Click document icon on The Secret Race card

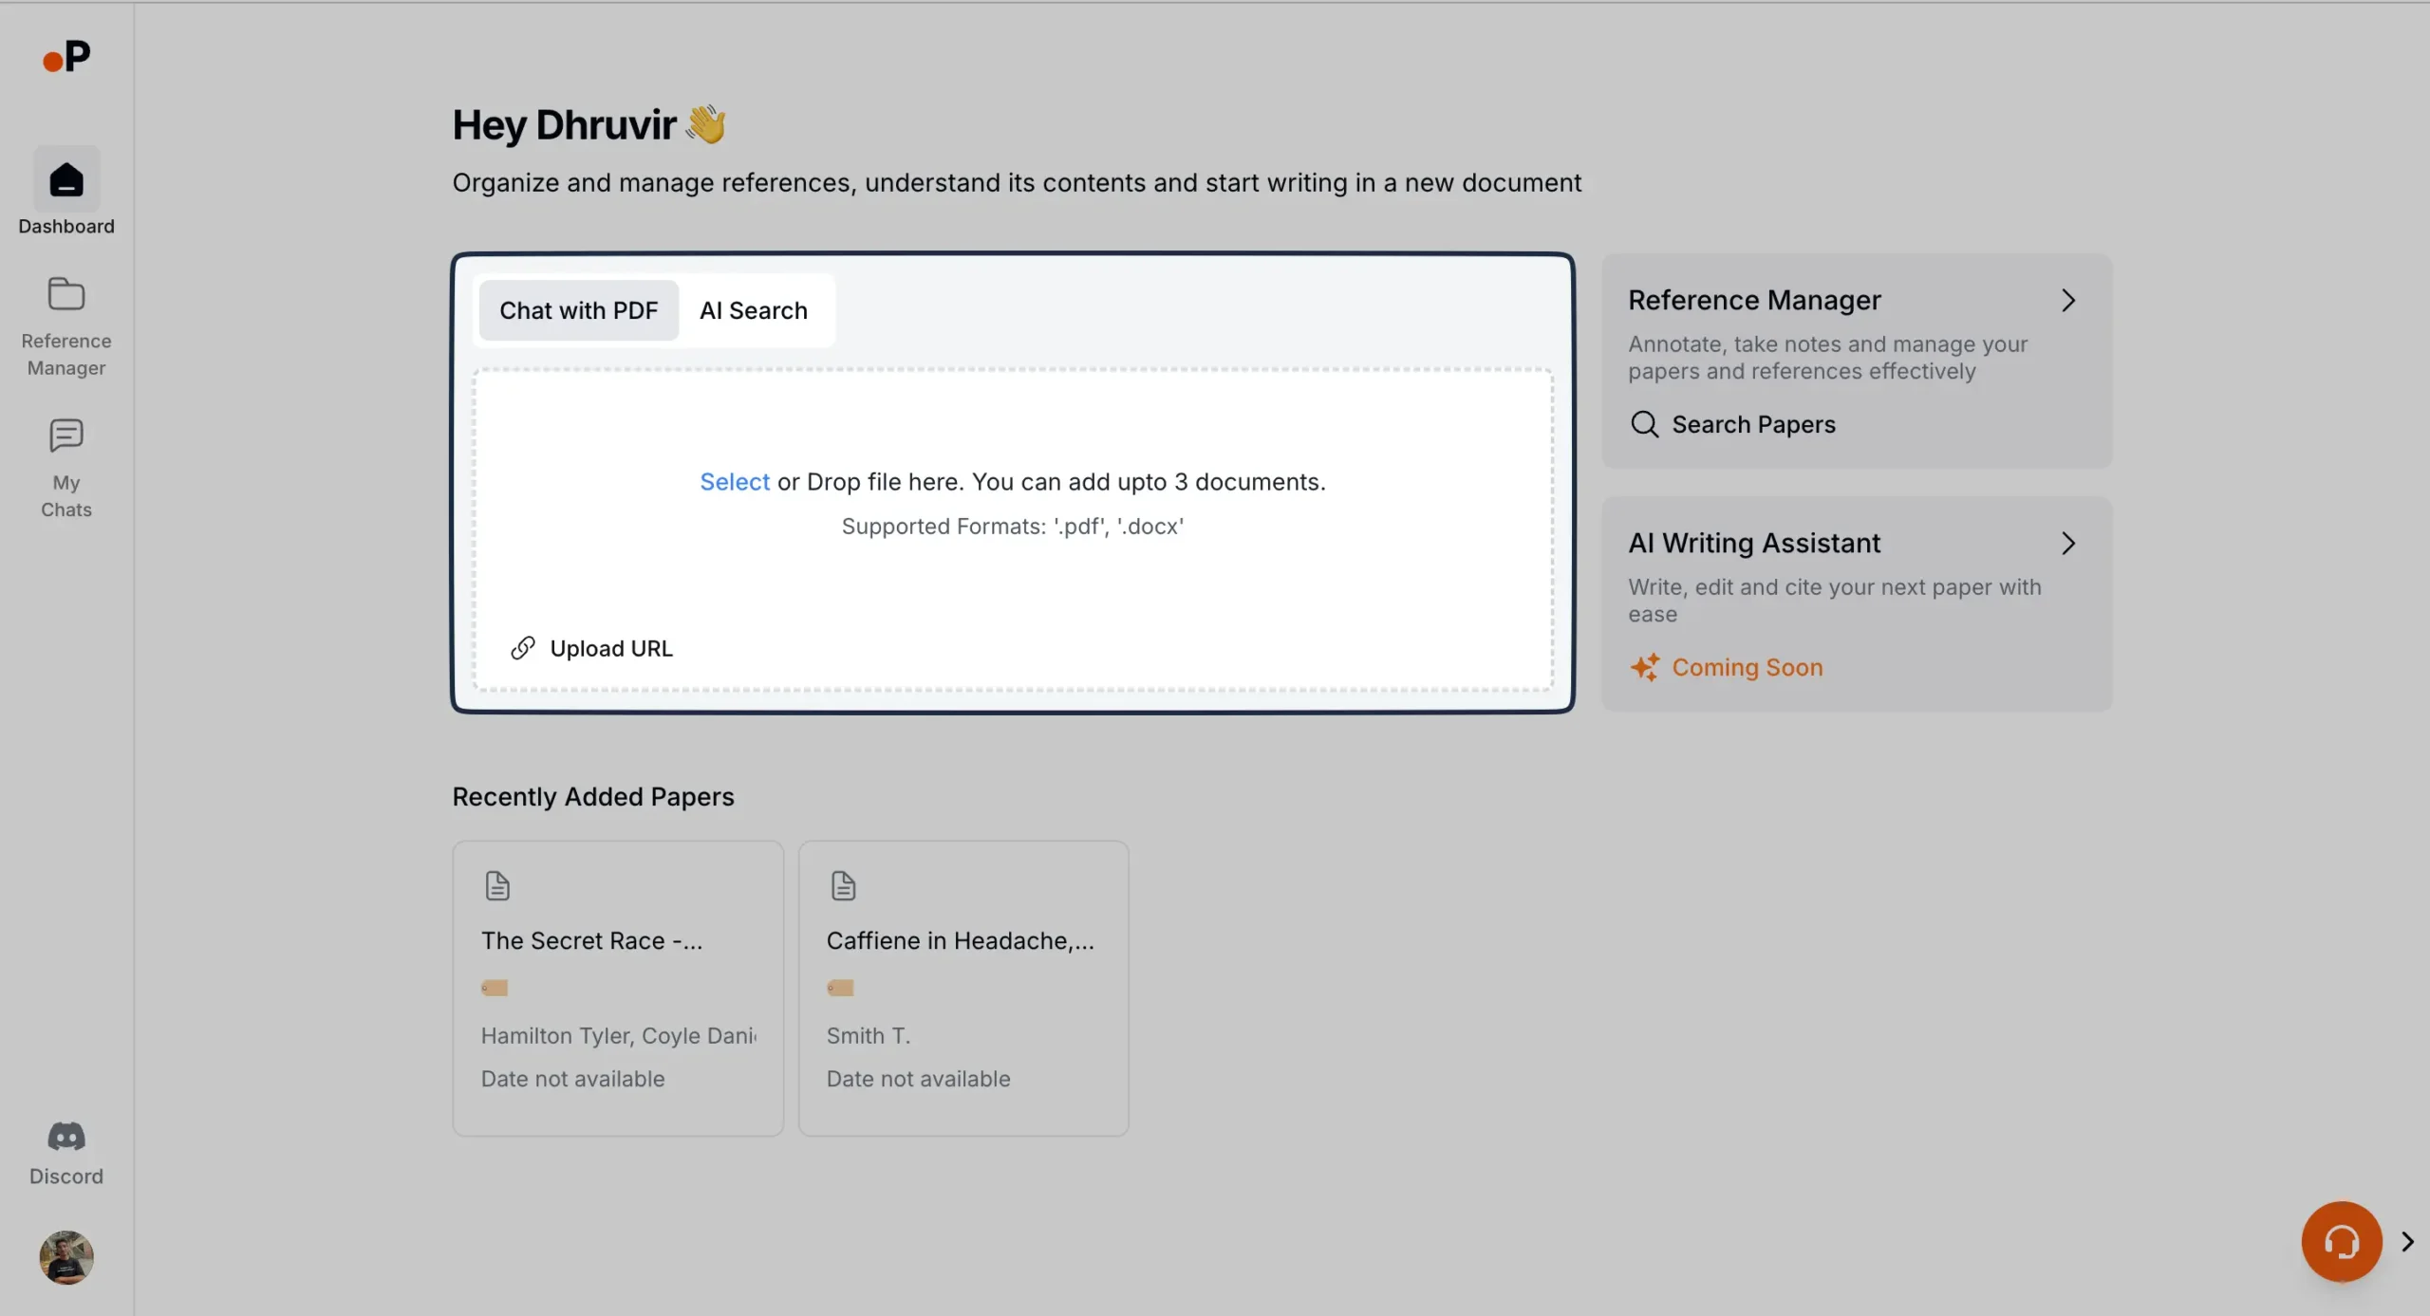pyautogui.click(x=497, y=885)
